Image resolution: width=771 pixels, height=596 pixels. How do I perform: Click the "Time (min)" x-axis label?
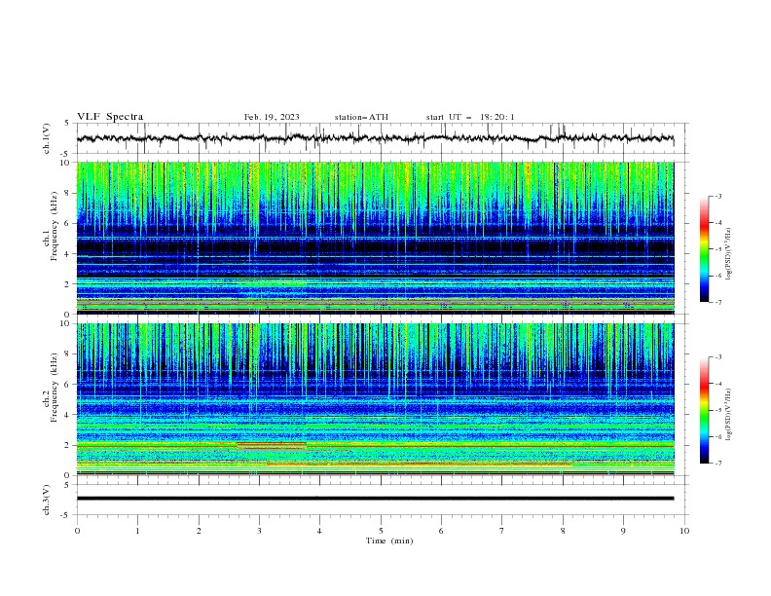click(x=389, y=540)
